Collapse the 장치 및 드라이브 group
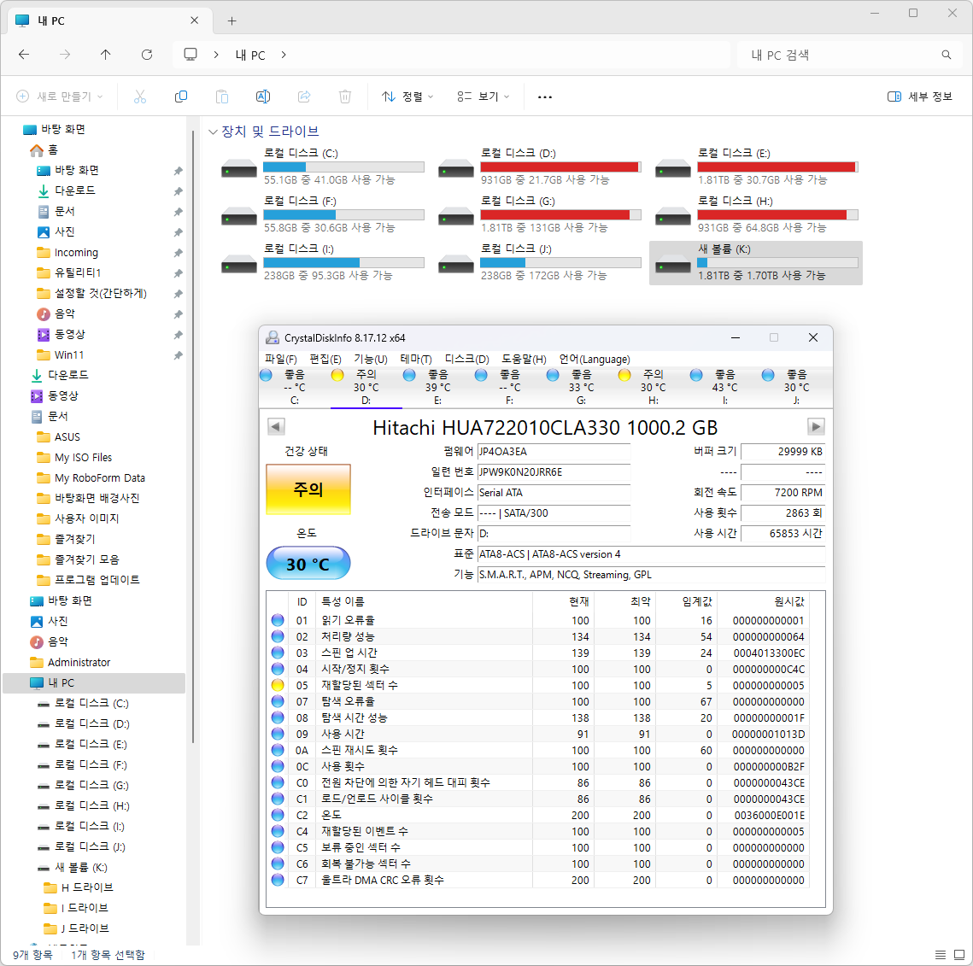The image size is (973, 966). (213, 132)
